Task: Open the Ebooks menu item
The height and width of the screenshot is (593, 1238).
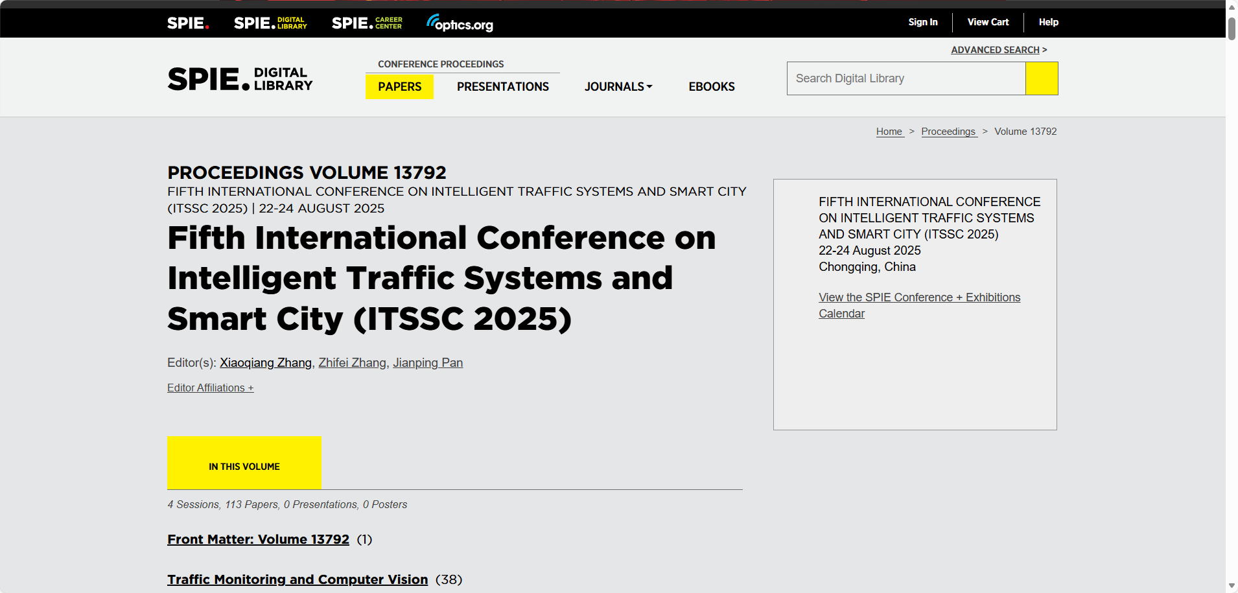Action: 711,87
